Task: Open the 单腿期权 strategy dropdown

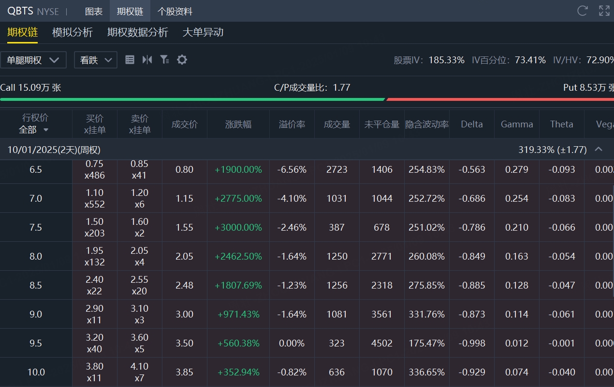Action: point(33,60)
